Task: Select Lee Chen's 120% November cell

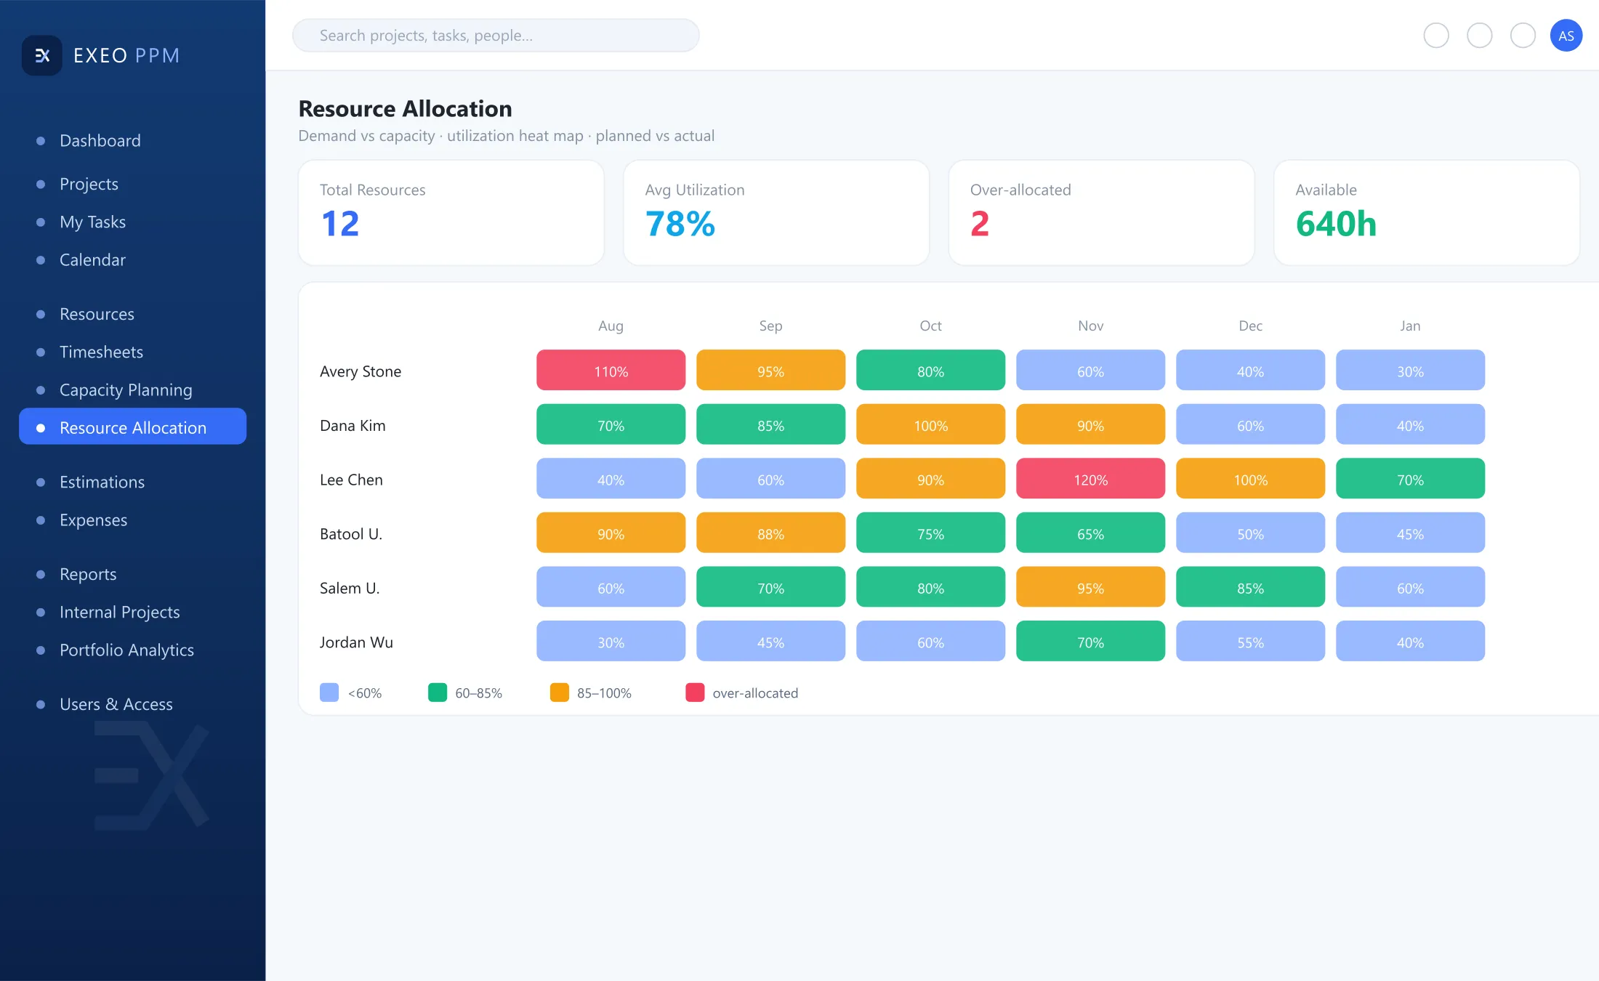Action: pyautogui.click(x=1090, y=479)
